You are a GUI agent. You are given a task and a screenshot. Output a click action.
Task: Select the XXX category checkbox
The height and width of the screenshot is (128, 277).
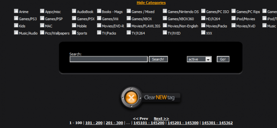(203, 32)
